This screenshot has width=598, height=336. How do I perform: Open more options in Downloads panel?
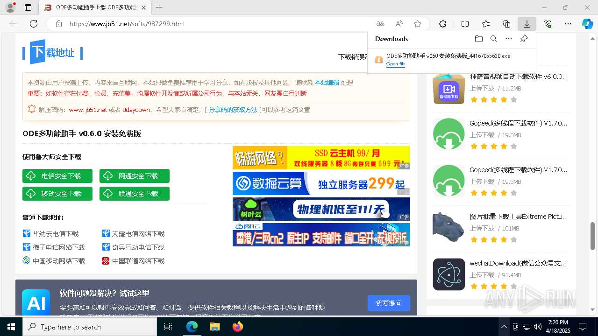509,39
